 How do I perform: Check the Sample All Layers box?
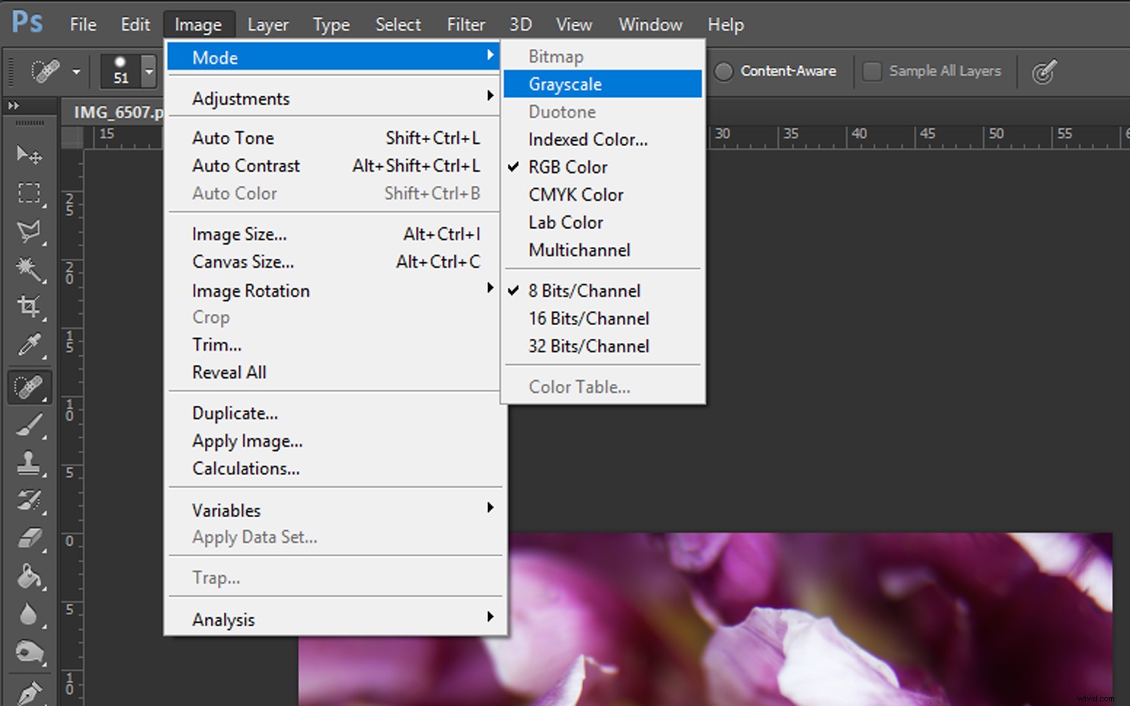872,71
